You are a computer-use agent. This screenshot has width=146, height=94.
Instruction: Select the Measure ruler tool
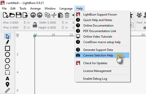pyautogui.click(x=7, y=90)
